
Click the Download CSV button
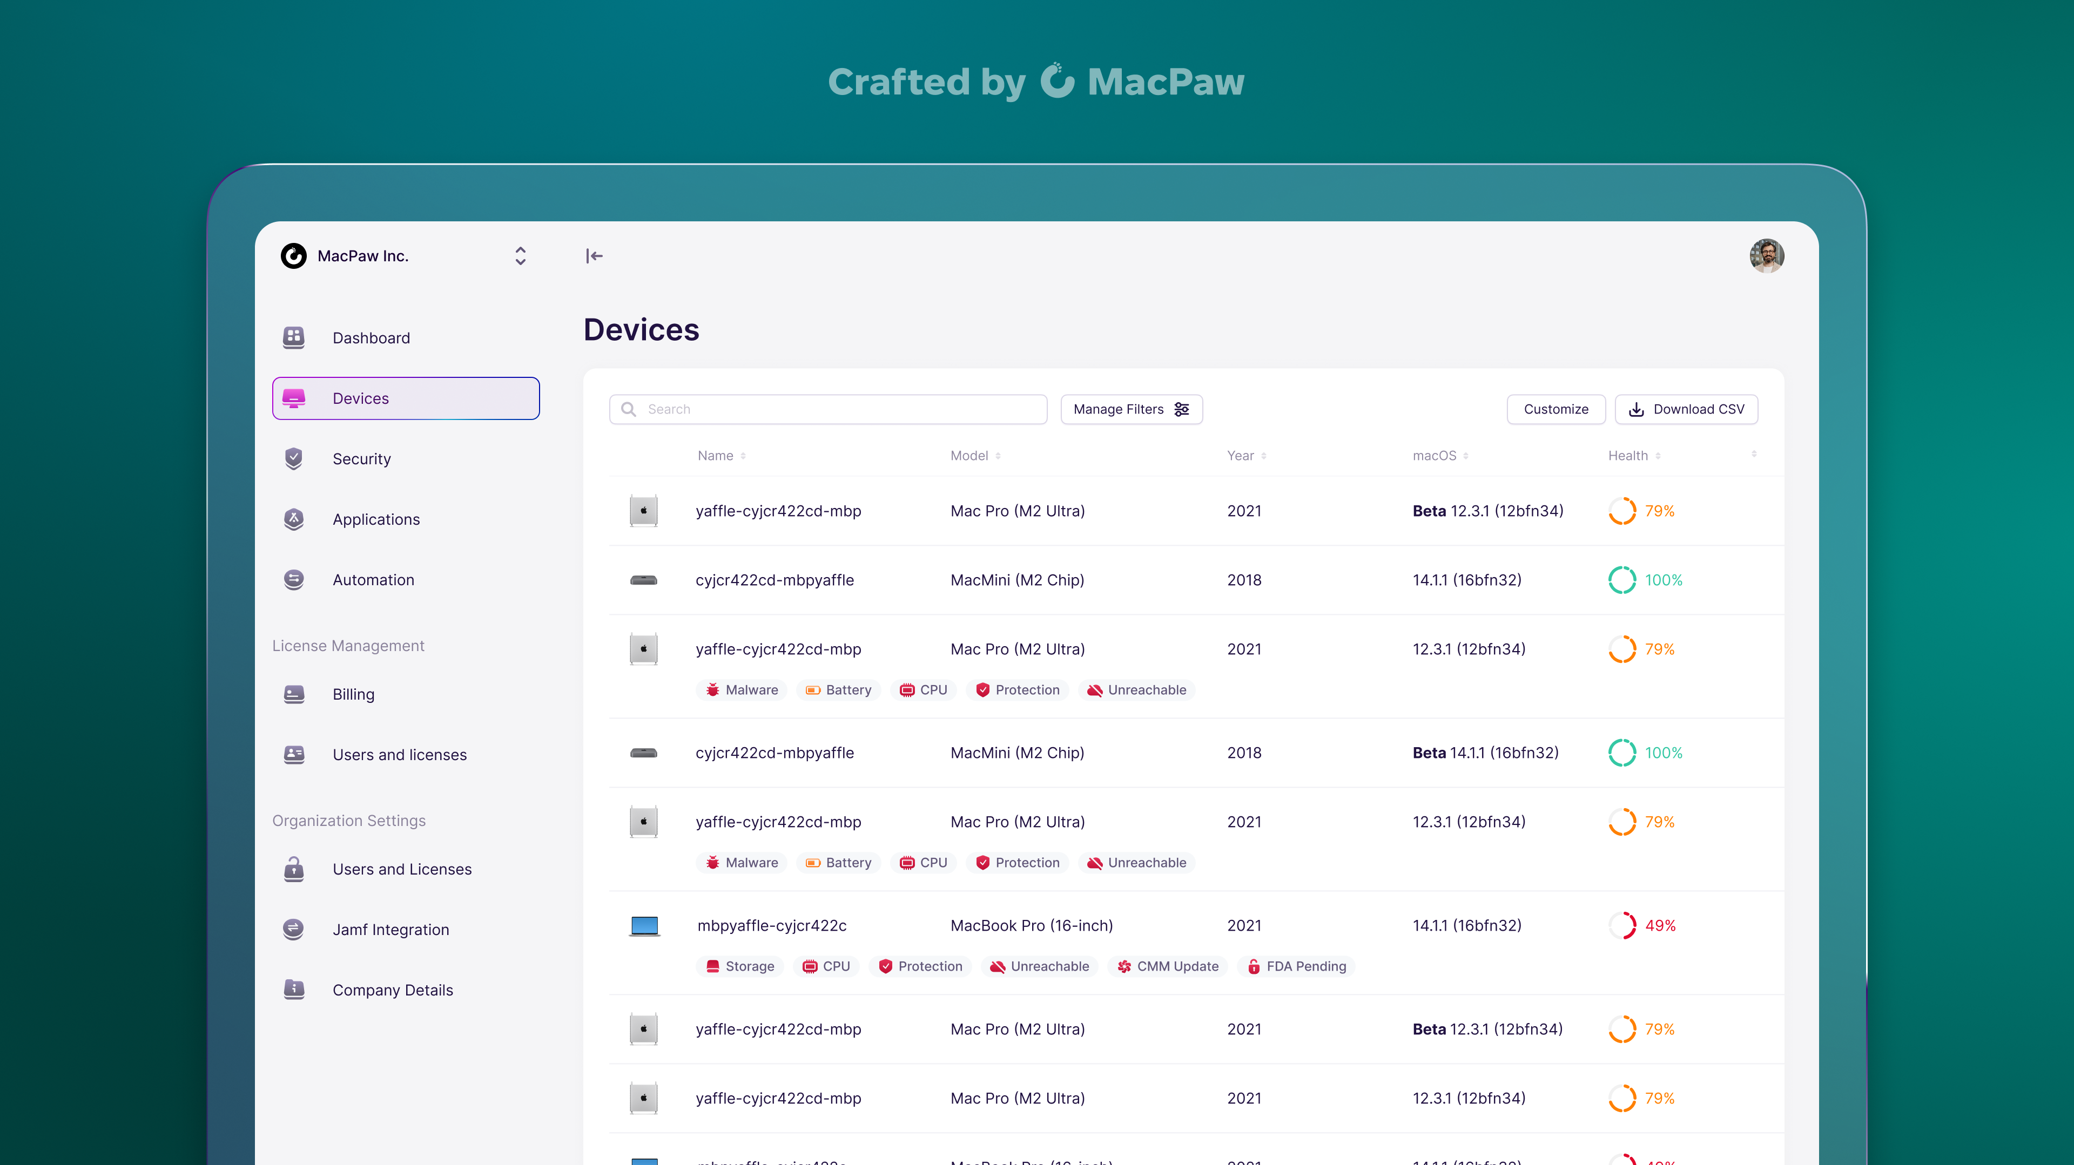(1686, 409)
